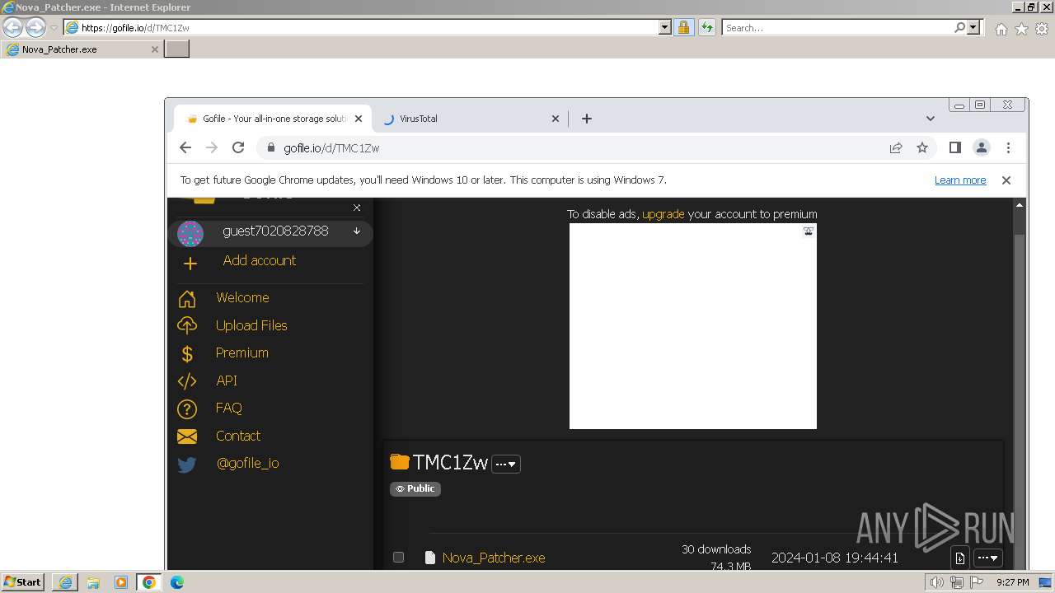Close the VirusTotal Chrome tab

pyautogui.click(x=556, y=119)
